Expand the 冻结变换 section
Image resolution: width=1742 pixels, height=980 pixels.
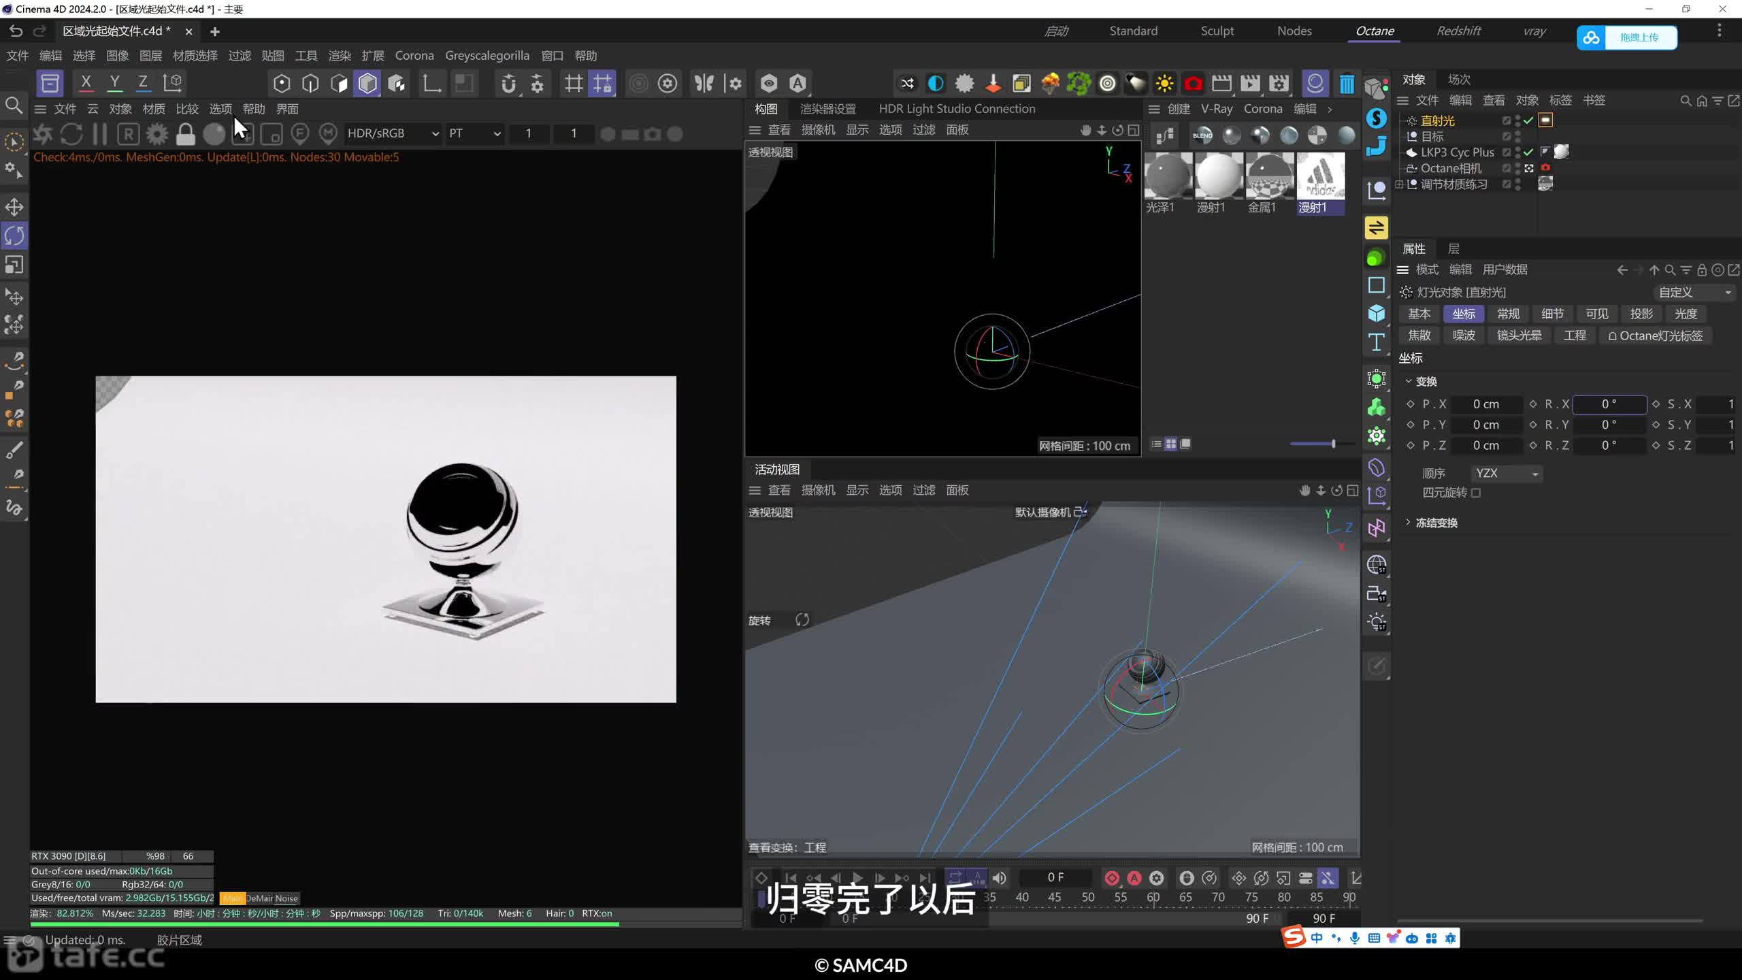1409,523
